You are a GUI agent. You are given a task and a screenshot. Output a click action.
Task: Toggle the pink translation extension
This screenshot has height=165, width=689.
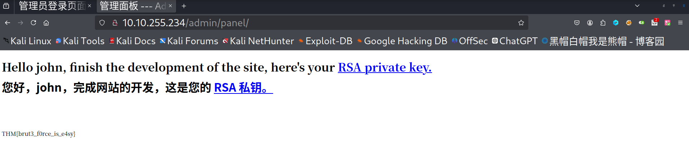click(667, 23)
